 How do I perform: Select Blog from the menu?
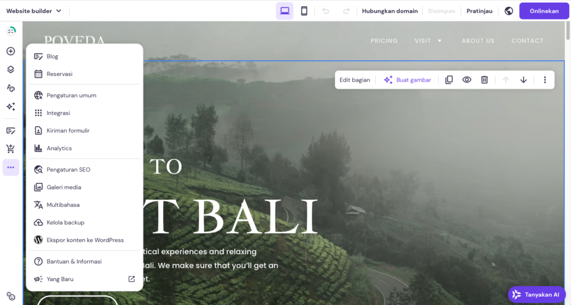click(x=85, y=56)
